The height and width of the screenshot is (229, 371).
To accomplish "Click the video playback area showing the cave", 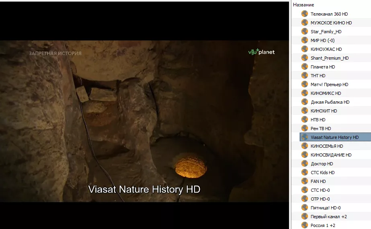I will point(144,121).
